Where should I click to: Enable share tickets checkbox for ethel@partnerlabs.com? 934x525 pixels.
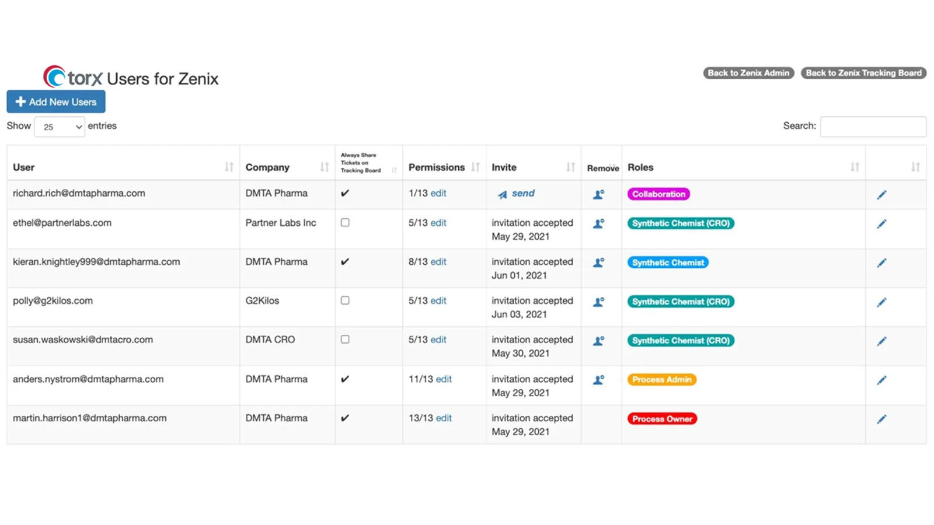(345, 223)
